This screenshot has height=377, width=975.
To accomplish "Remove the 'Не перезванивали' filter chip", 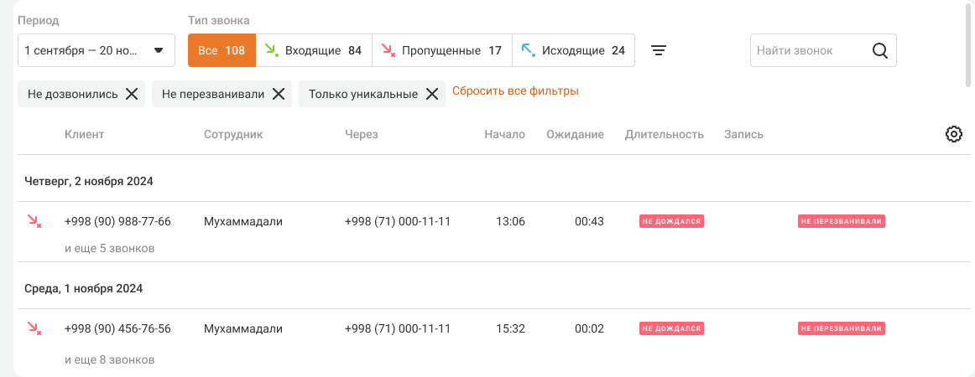I will [279, 94].
